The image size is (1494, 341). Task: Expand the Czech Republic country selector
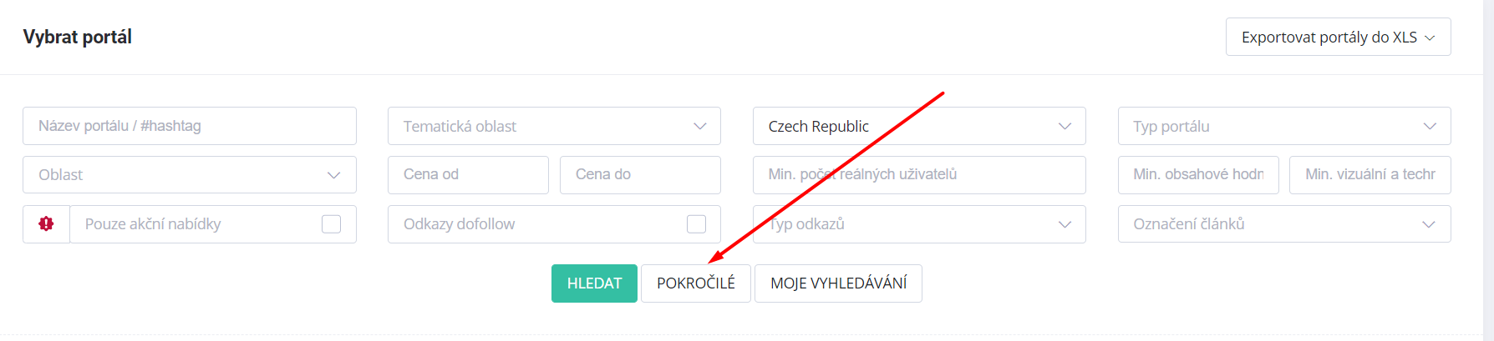pos(919,126)
